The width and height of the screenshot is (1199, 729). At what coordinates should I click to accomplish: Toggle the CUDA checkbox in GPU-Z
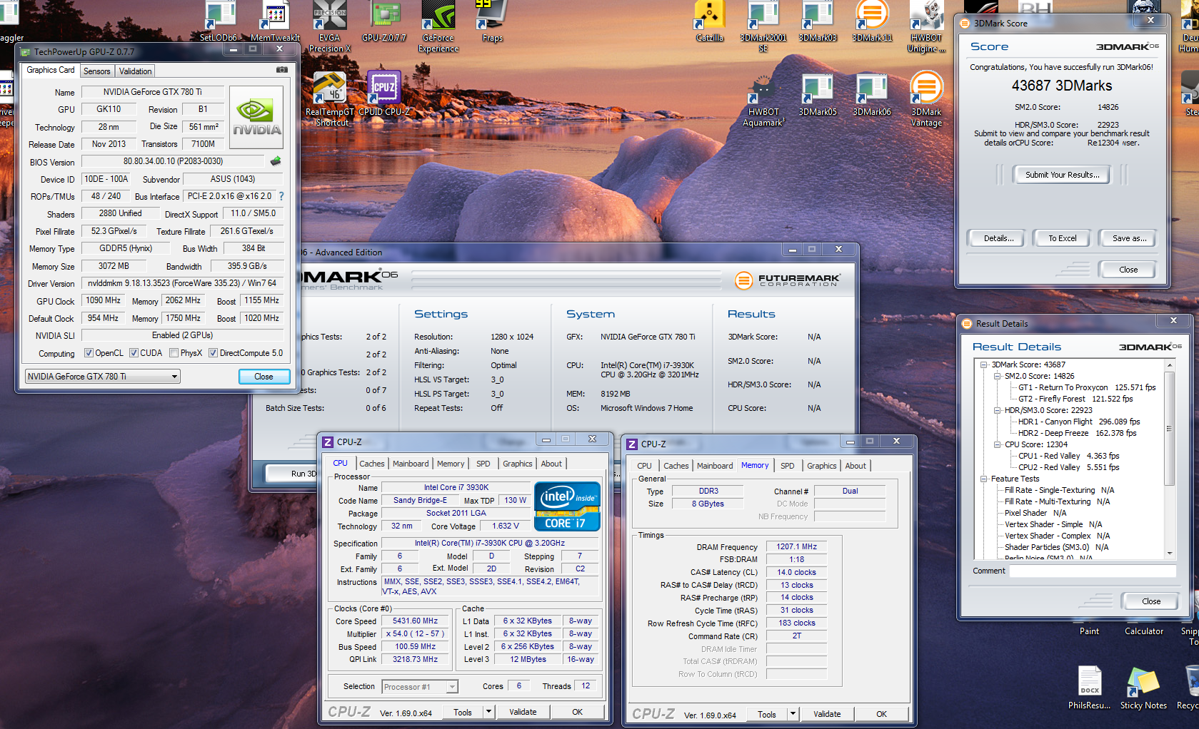click(134, 352)
